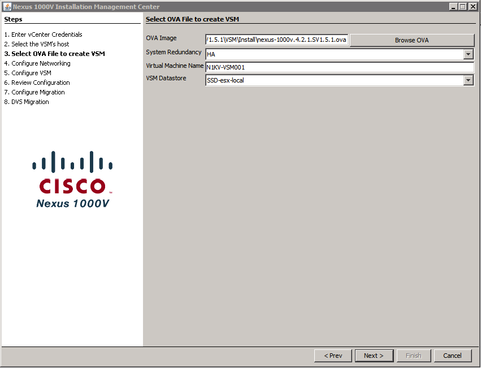This screenshot has height=368, width=481.
Task: Click the VSM Datastore label
Action: pos(166,78)
